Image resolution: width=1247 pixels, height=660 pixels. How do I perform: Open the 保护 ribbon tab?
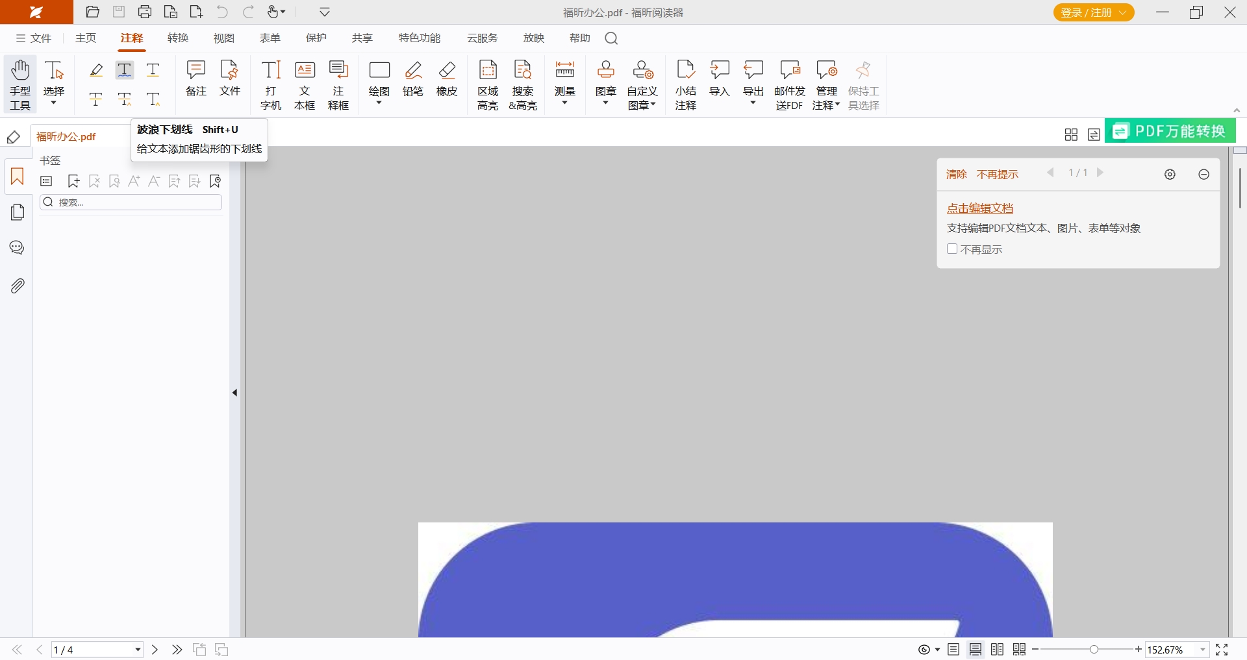(316, 38)
